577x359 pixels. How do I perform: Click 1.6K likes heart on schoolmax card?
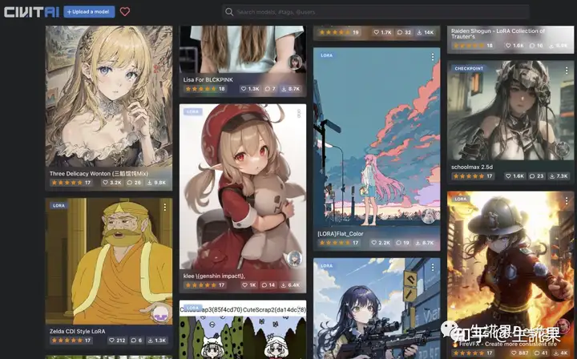point(514,176)
